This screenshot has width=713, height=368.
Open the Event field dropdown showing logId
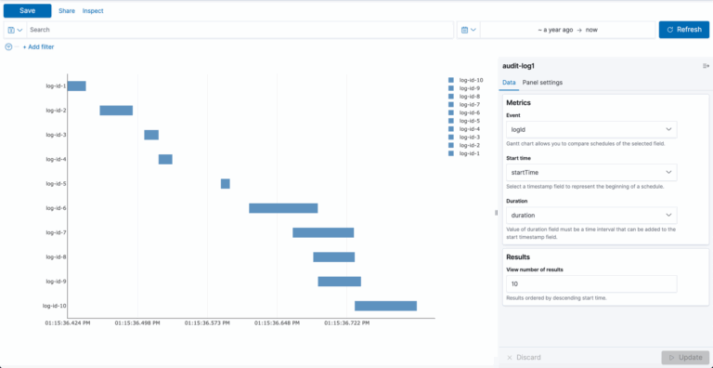tap(591, 129)
